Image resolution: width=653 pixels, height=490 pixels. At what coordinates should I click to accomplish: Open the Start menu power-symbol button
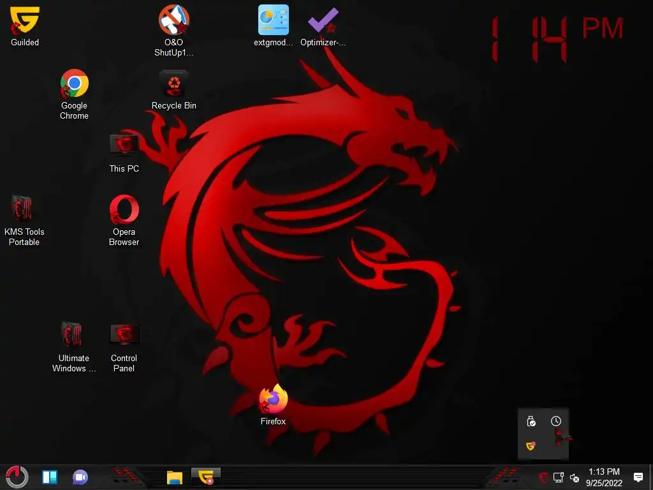17,477
